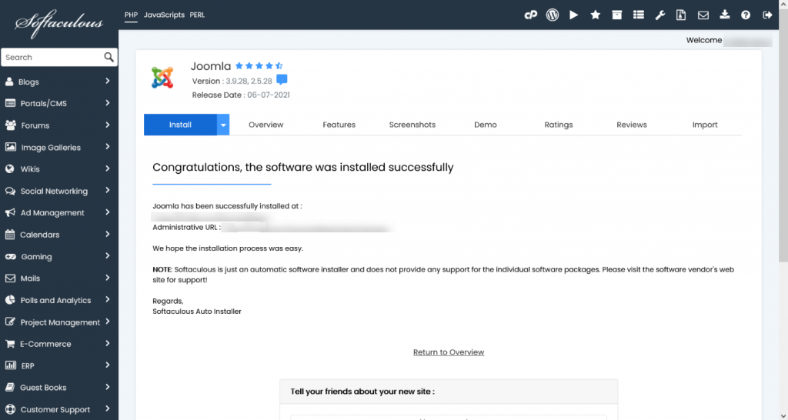Click the Gaming controller icon
The width and height of the screenshot is (788, 420).
coord(10,257)
